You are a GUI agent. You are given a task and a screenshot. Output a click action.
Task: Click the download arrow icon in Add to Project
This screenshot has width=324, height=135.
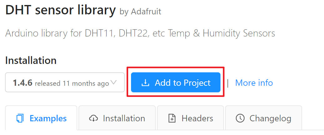point(145,83)
